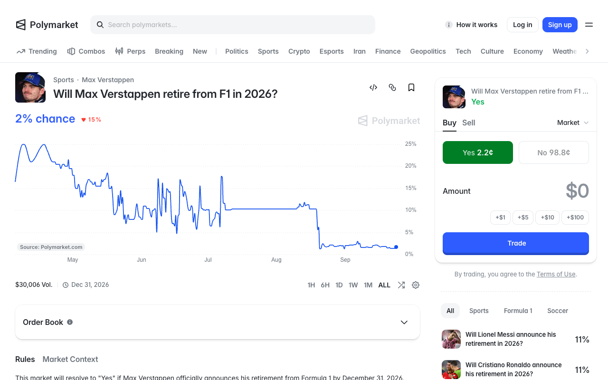Select the 1W chart range
This screenshot has height=380, width=608.
[x=353, y=285]
